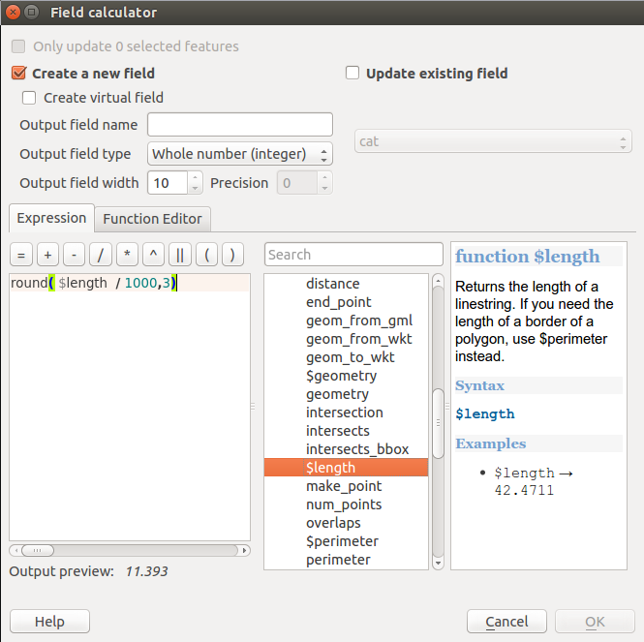Check Update existing field
This screenshot has height=642, width=644.
tap(352, 74)
